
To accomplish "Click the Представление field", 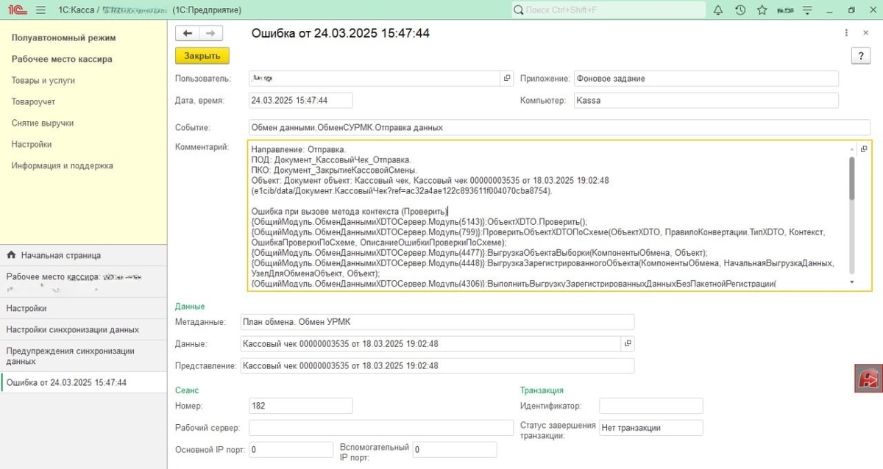I will (x=437, y=365).
